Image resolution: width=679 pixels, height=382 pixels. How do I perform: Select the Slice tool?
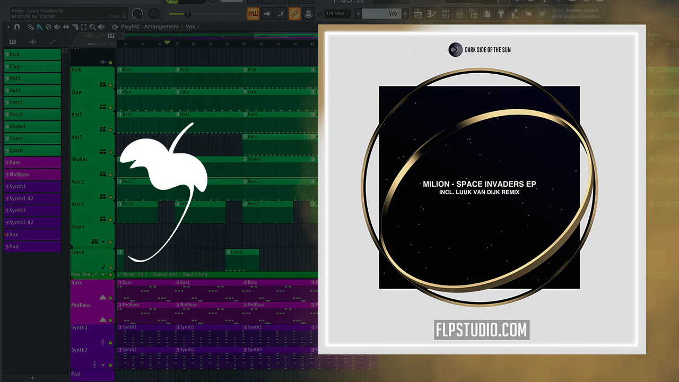coord(75,27)
